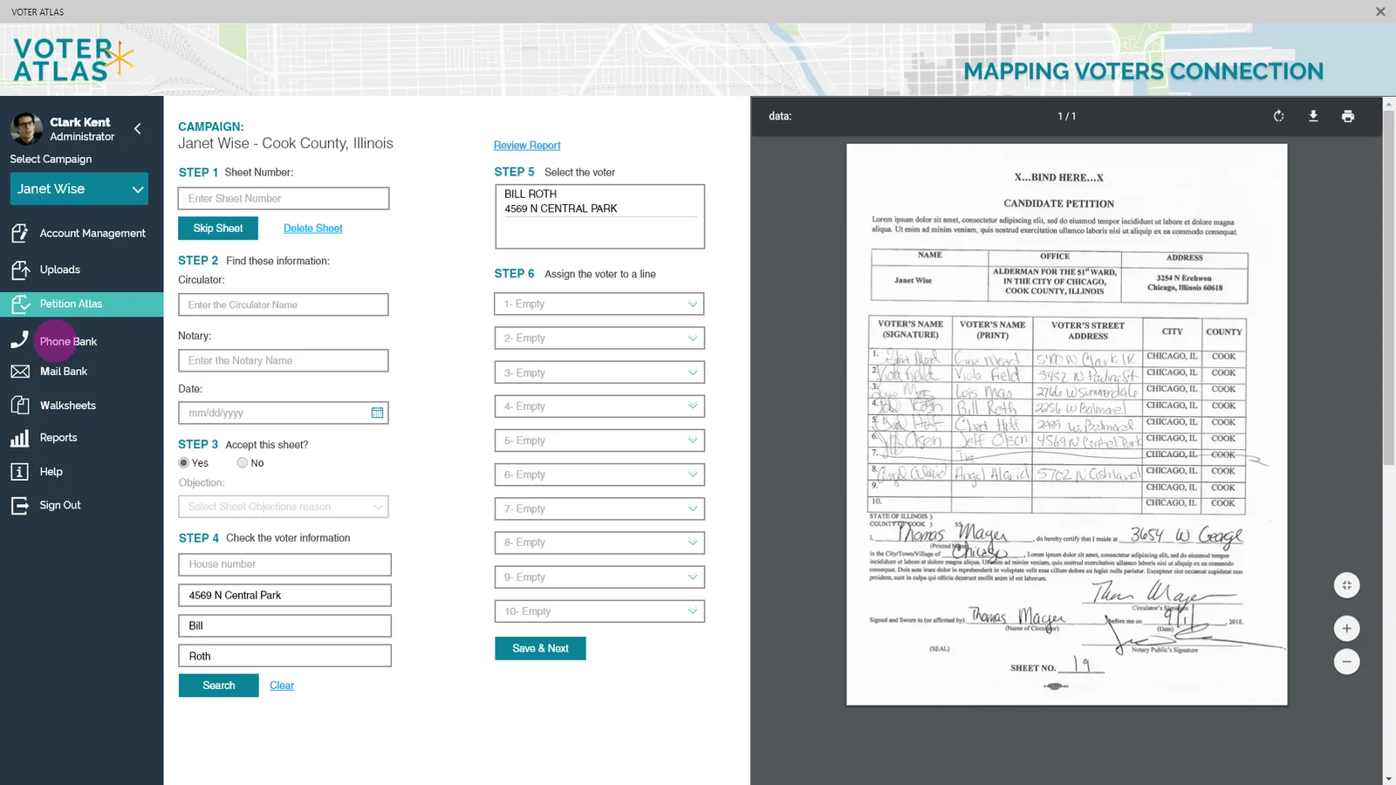Click the date mm/dd/yyyy input field
This screenshot has height=785, width=1396.
point(284,413)
